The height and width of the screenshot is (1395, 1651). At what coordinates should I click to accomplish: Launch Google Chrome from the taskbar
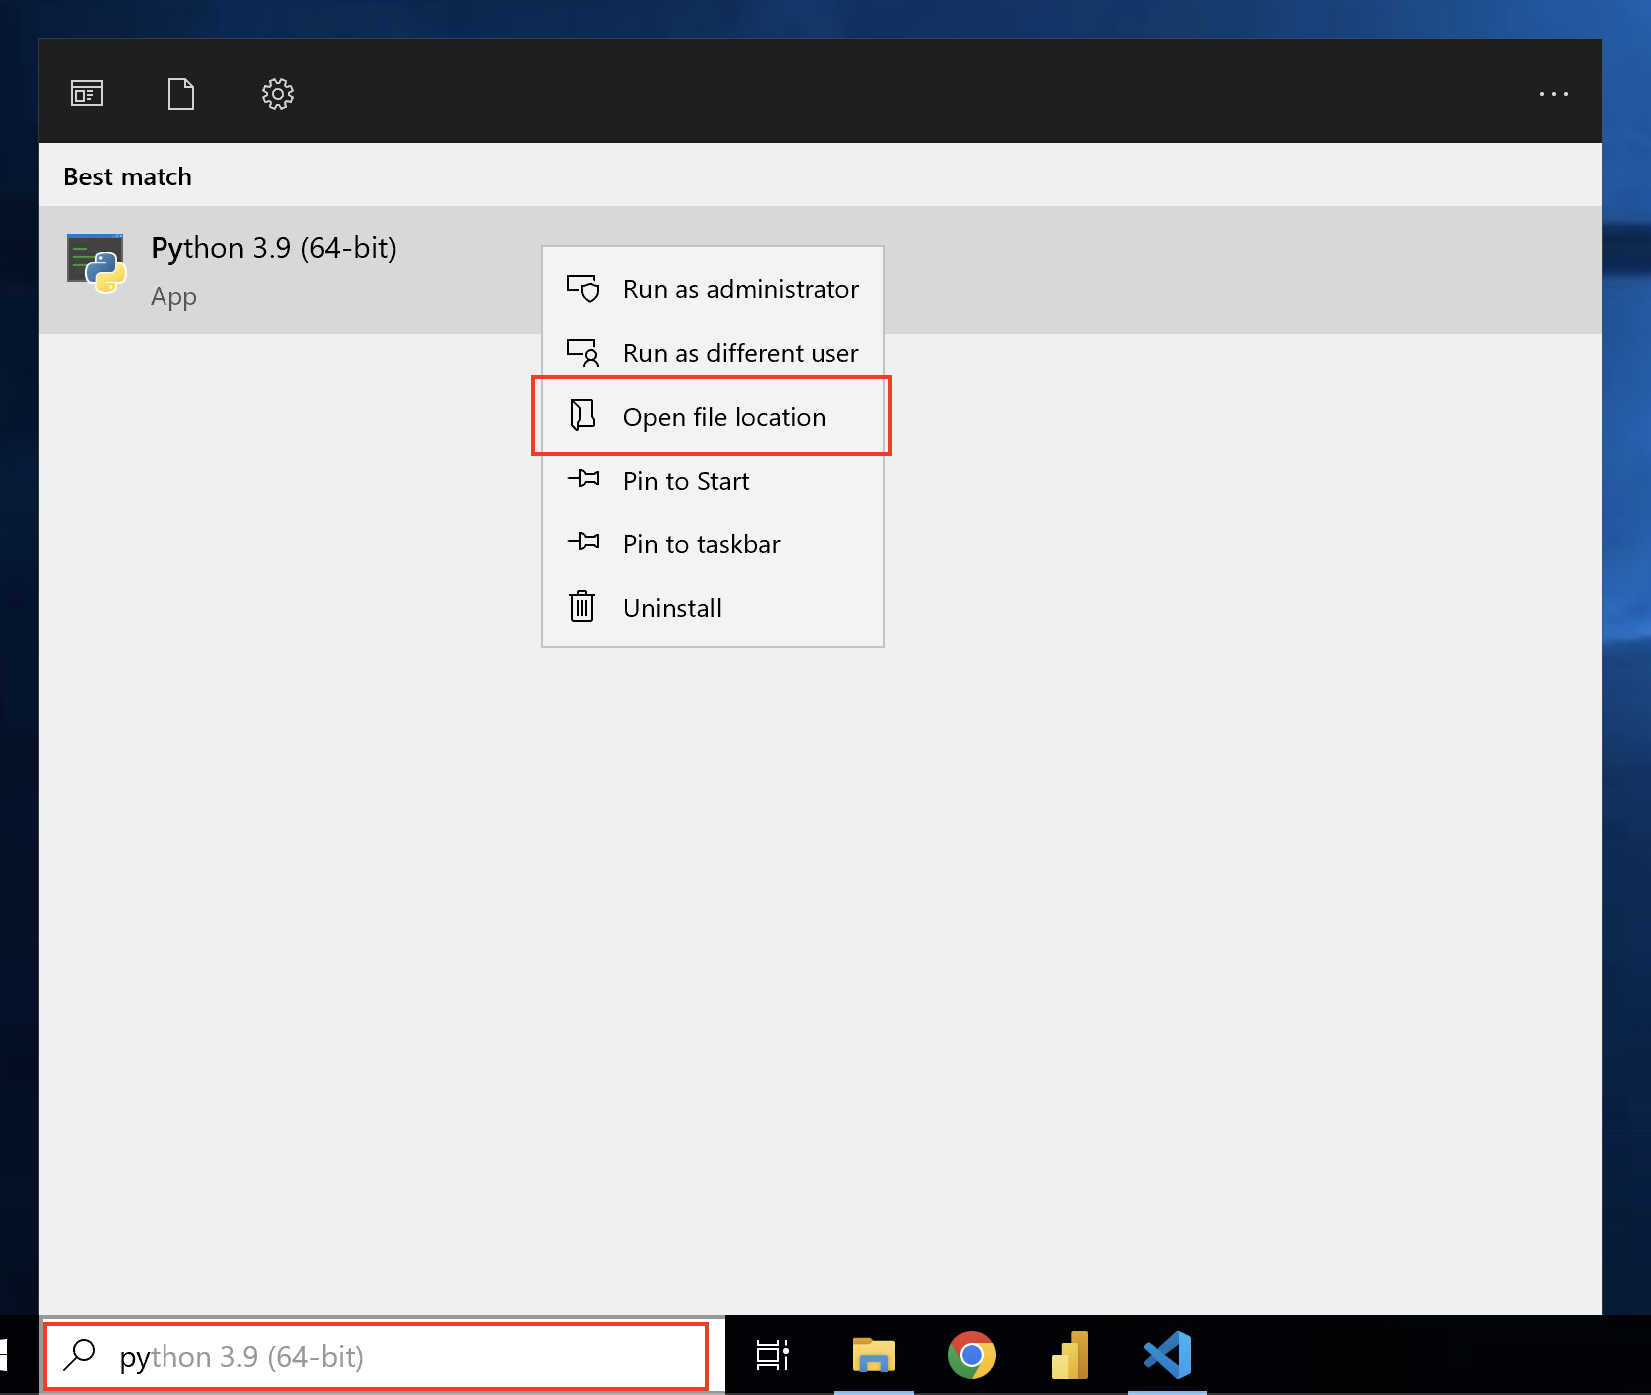coord(971,1356)
